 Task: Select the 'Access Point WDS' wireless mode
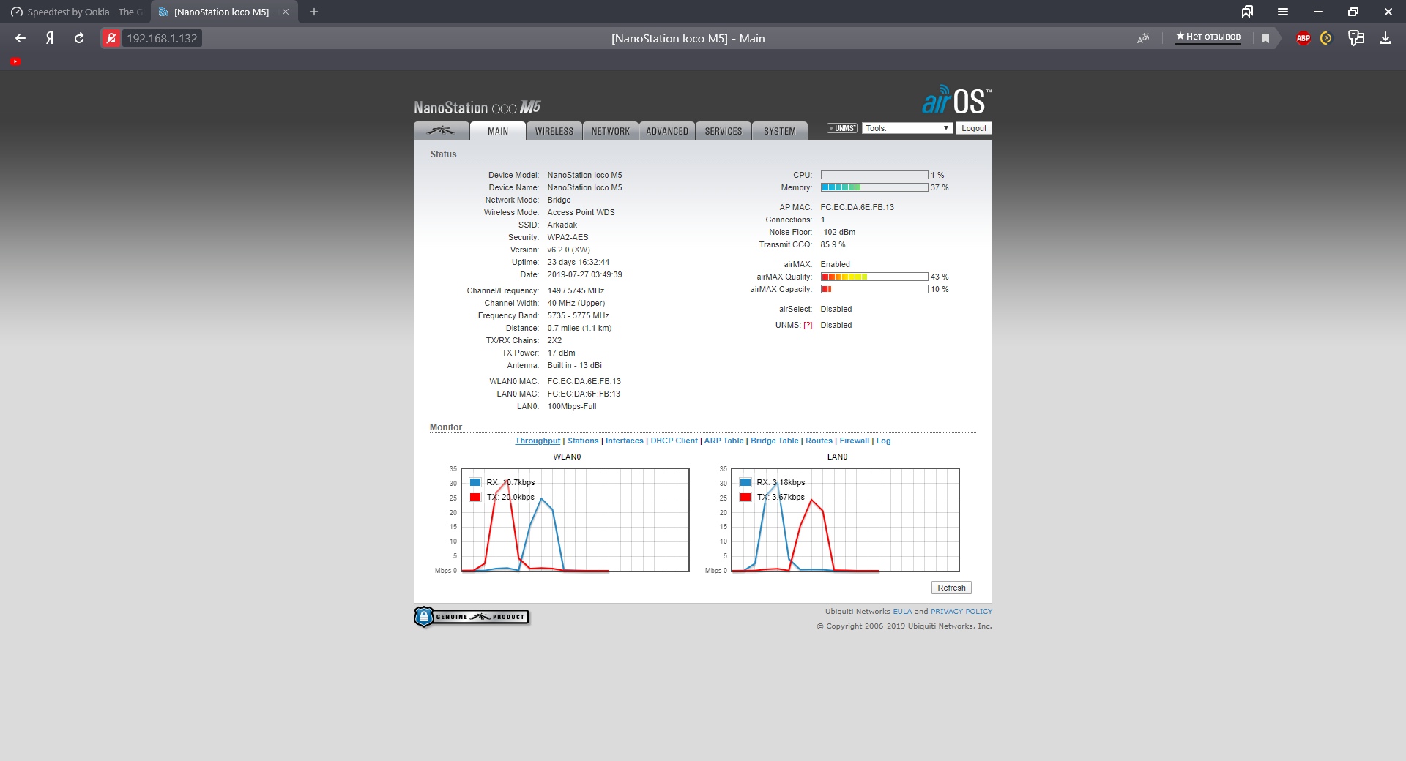tap(581, 213)
